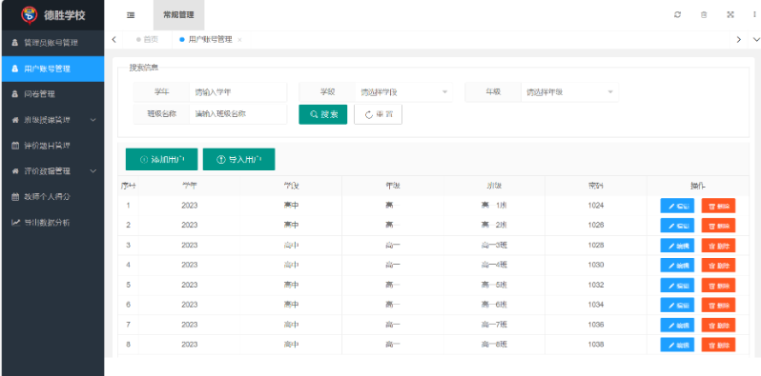The height and width of the screenshot is (376, 761).
Task: Open the 常规管理 top menu item
Action: tap(178, 15)
